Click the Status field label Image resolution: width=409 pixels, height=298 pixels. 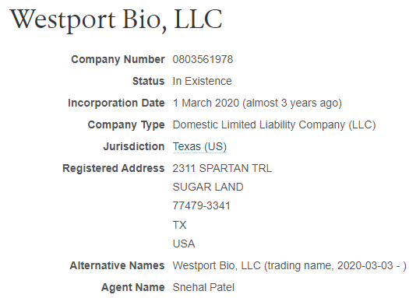coord(149,81)
